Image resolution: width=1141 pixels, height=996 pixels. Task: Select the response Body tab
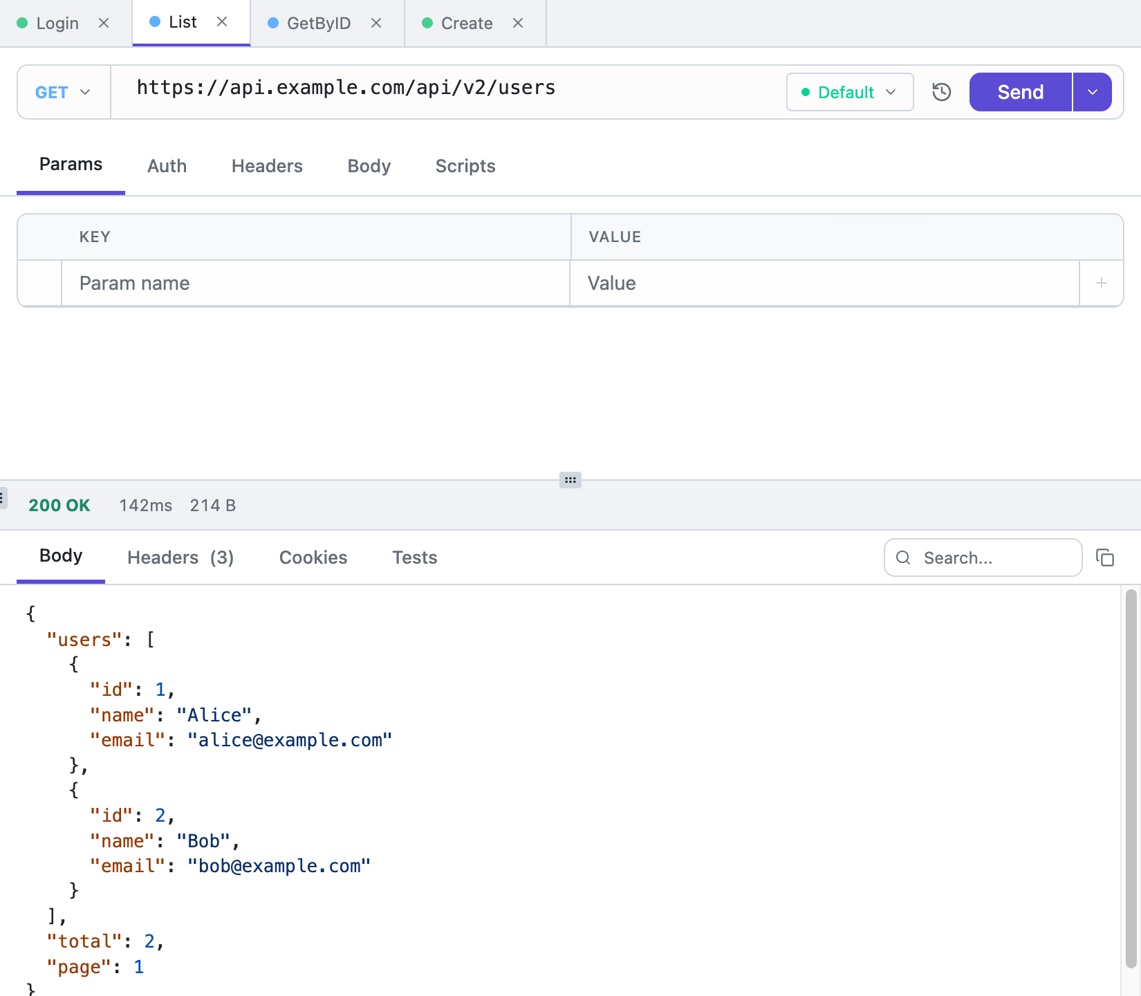tap(61, 556)
